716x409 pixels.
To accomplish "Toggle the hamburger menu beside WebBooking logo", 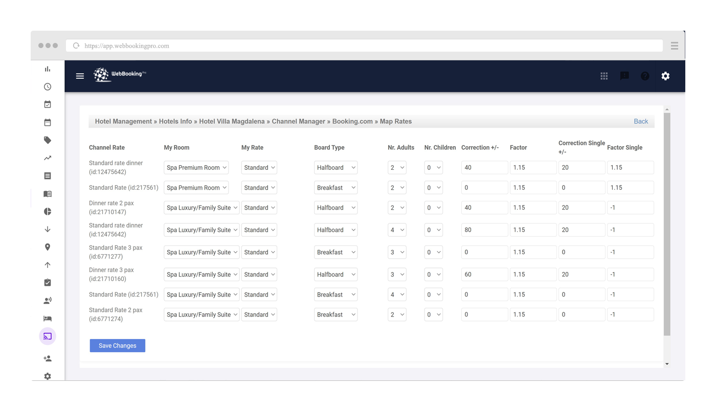I will (x=80, y=76).
